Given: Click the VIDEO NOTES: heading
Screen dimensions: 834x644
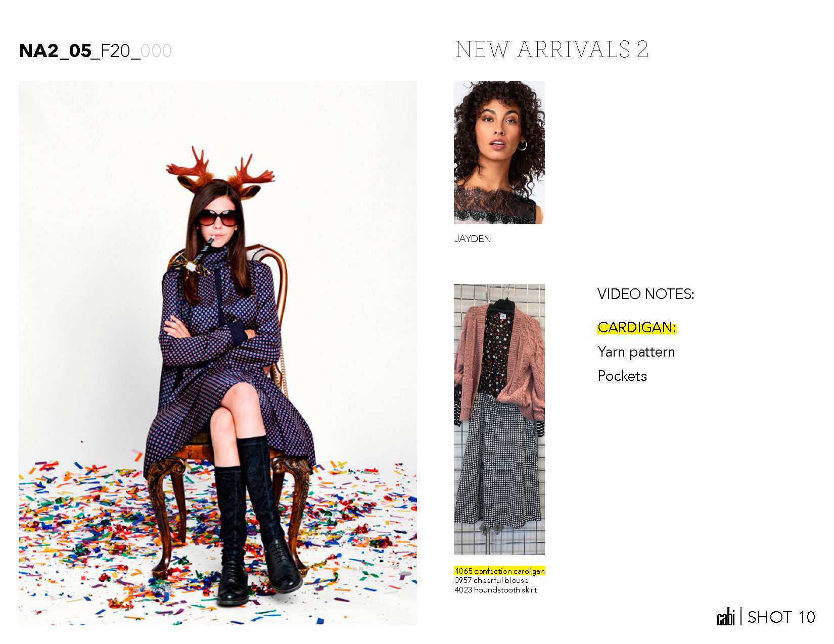Looking at the screenshot, I should [646, 294].
